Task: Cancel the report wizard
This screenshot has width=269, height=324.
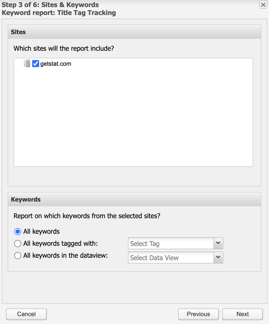Action: tap(26, 314)
